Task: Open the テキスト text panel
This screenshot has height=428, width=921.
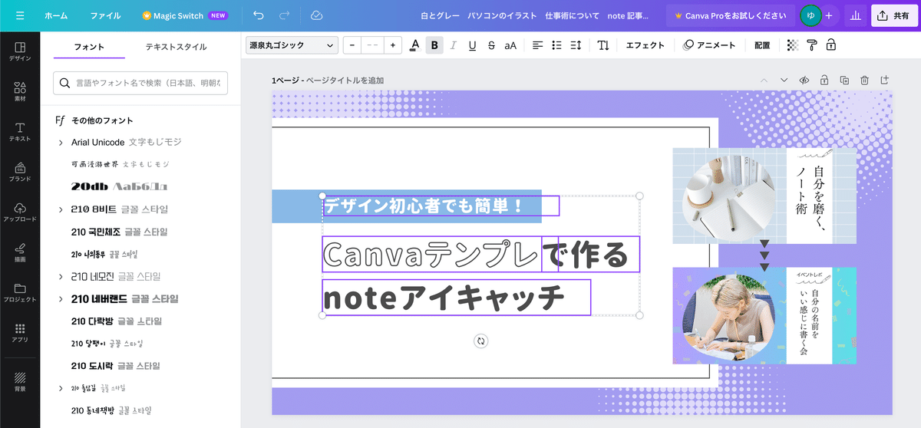Action: (20, 132)
